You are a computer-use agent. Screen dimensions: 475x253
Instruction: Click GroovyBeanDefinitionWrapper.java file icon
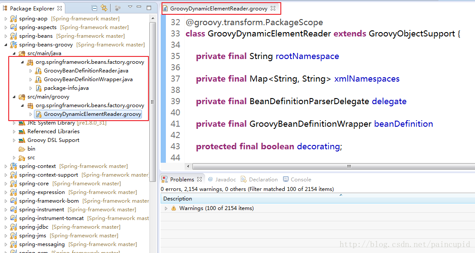(38, 79)
